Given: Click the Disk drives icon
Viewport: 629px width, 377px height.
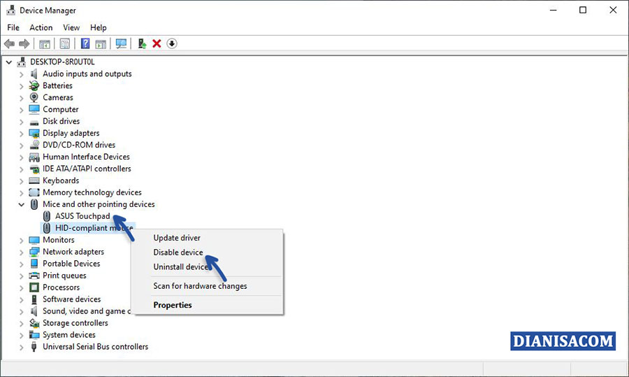Looking at the screenshot, I should coord(34,122).
